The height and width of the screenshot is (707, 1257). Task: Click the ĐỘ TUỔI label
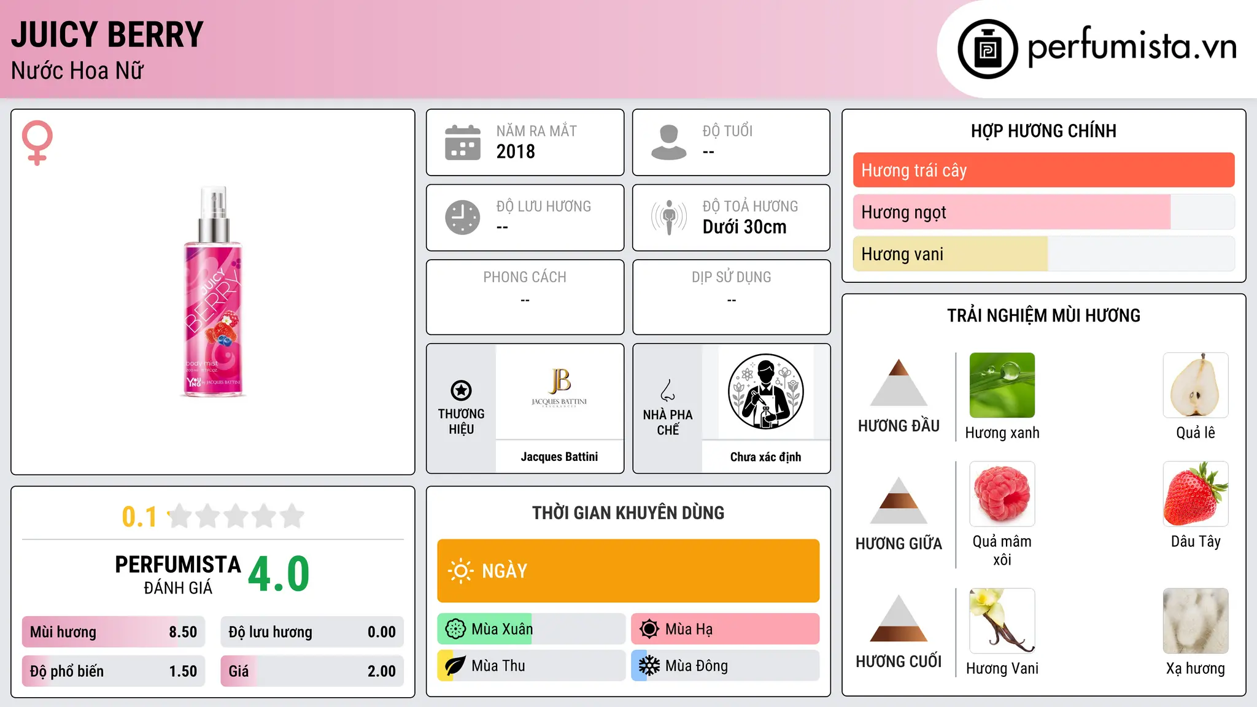(x=727, y=131)
